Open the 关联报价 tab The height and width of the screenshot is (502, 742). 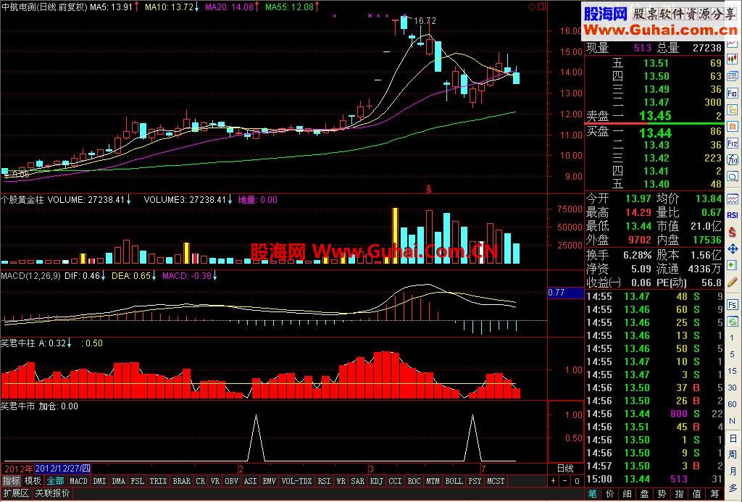[52, 493]
